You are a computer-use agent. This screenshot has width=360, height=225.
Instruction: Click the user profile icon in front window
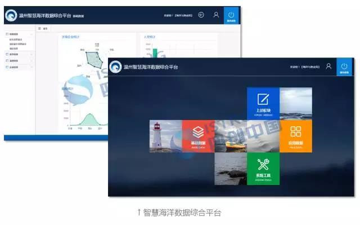tap(328, 67)
